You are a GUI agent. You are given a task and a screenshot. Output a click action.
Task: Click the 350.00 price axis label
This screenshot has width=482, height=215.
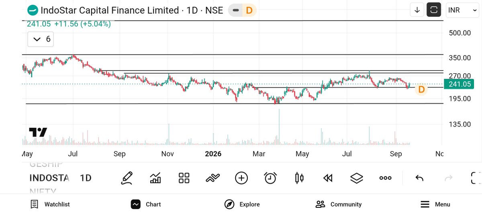click(460, 58)
